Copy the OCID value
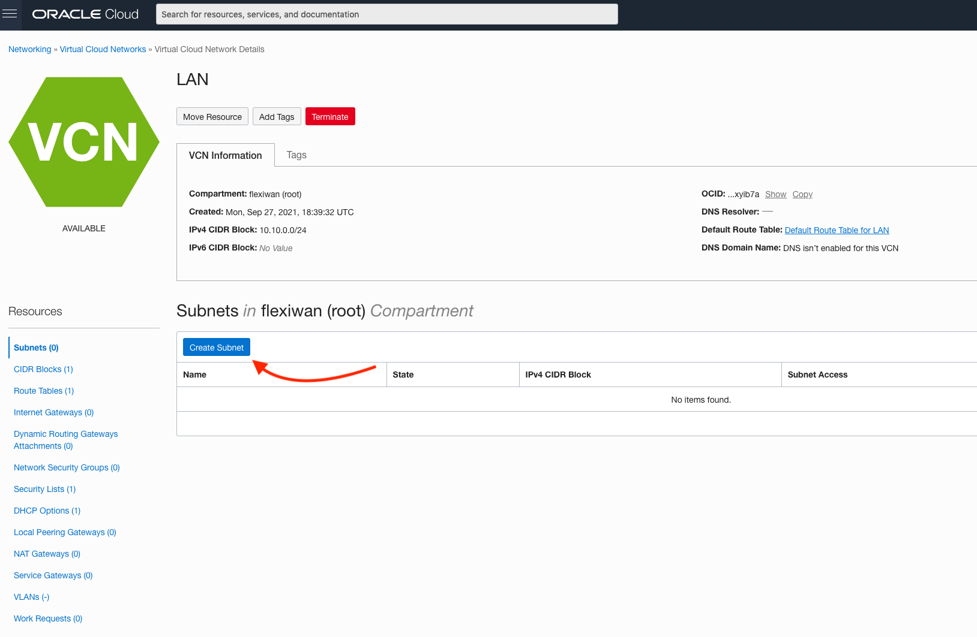977x637 pixels. tap(802, 194)
